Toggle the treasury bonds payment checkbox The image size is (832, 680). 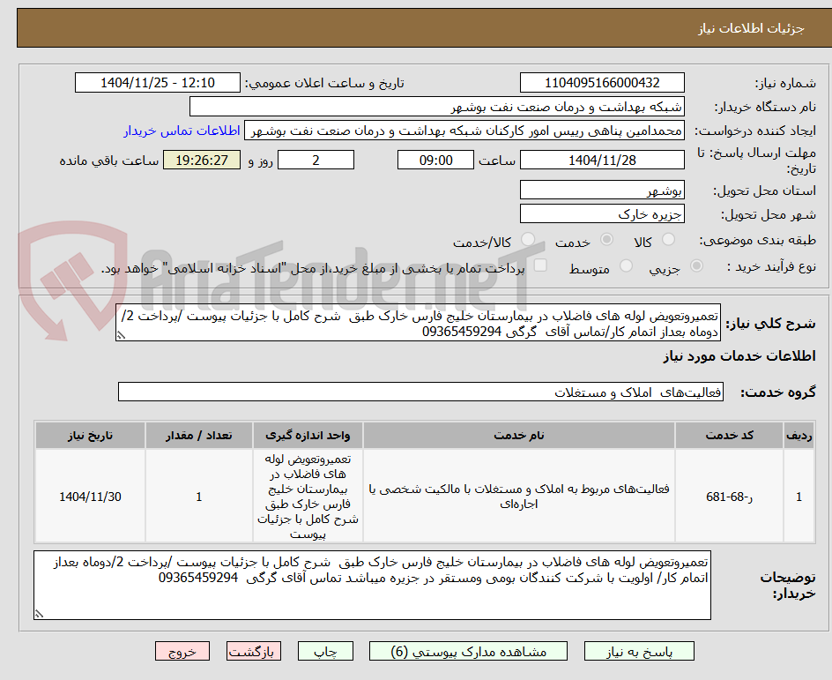click(540, 265)
